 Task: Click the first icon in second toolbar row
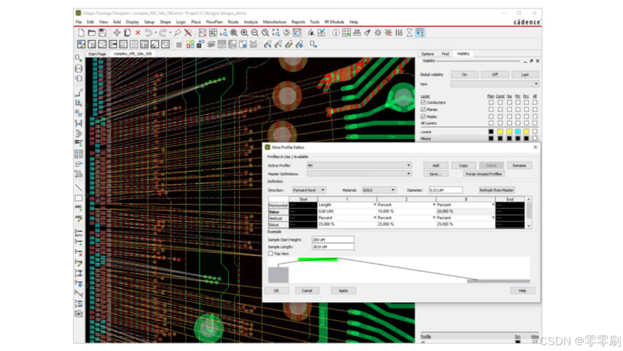tap(81, 44)
